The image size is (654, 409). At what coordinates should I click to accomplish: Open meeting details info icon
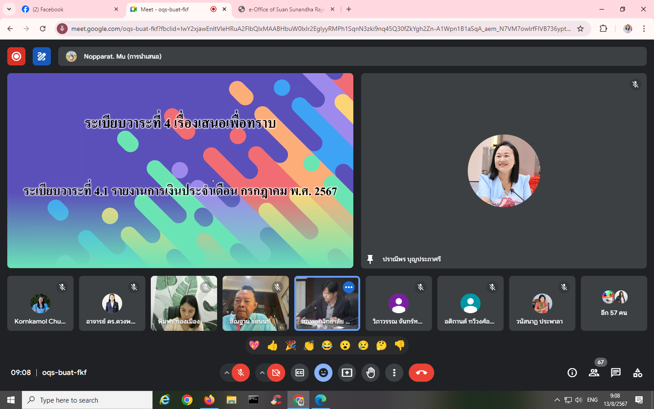(572, 373)
